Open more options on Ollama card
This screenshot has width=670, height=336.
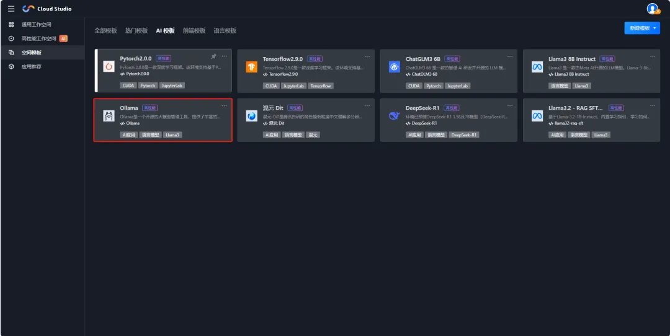click(225, 105)
